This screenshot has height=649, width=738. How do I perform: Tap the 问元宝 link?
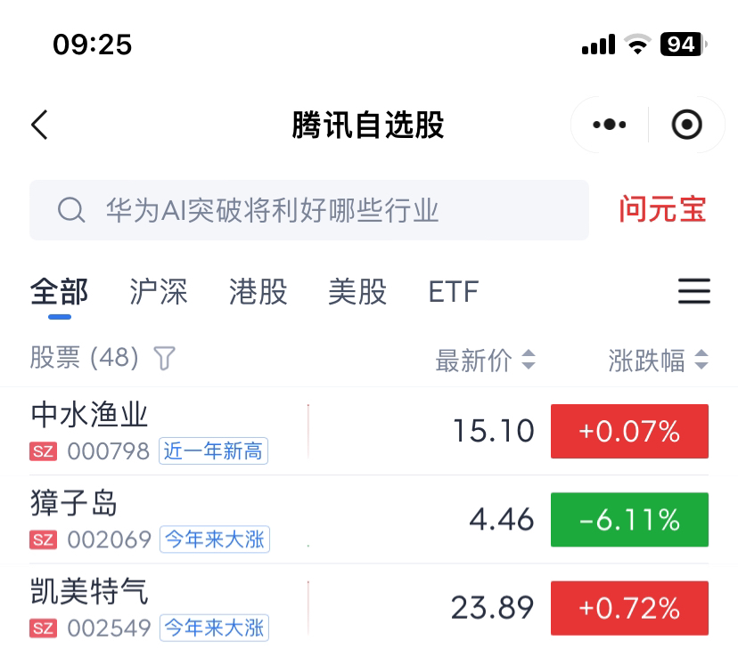point(662,210)
